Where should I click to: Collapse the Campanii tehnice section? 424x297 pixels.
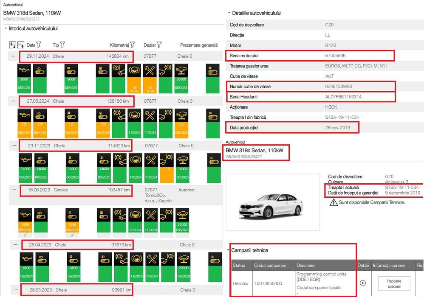[x=229, y=250]
